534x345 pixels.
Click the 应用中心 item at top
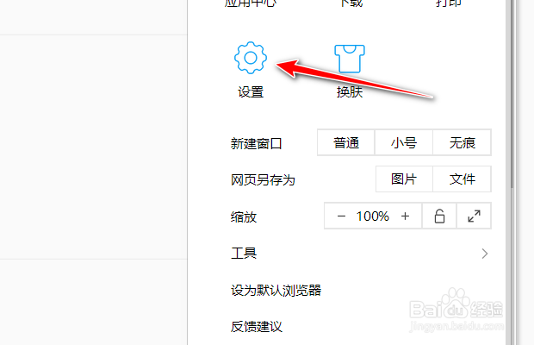coord(251,3)
